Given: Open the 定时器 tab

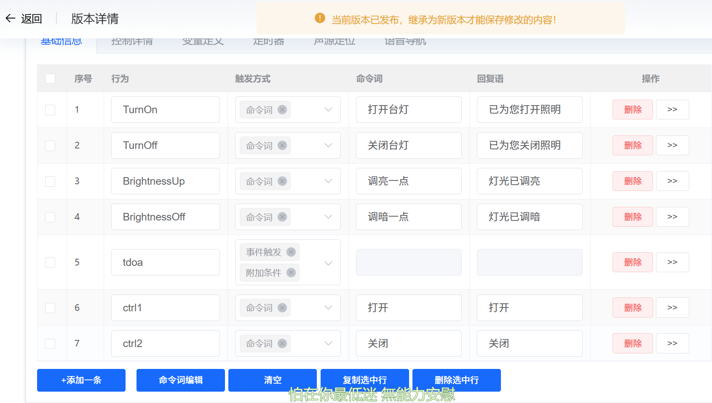Looking at the screenshot, I should pyautogui.click(x=268, y=41).
